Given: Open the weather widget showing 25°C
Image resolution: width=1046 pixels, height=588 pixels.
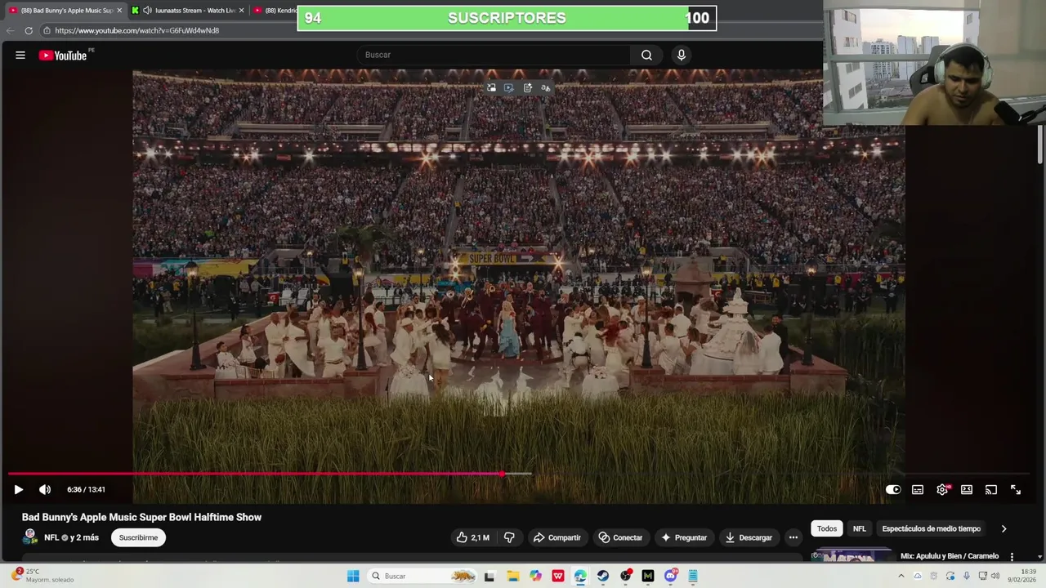Looking at the screenshot, I should pyautogui.click(x=41, y=576).
